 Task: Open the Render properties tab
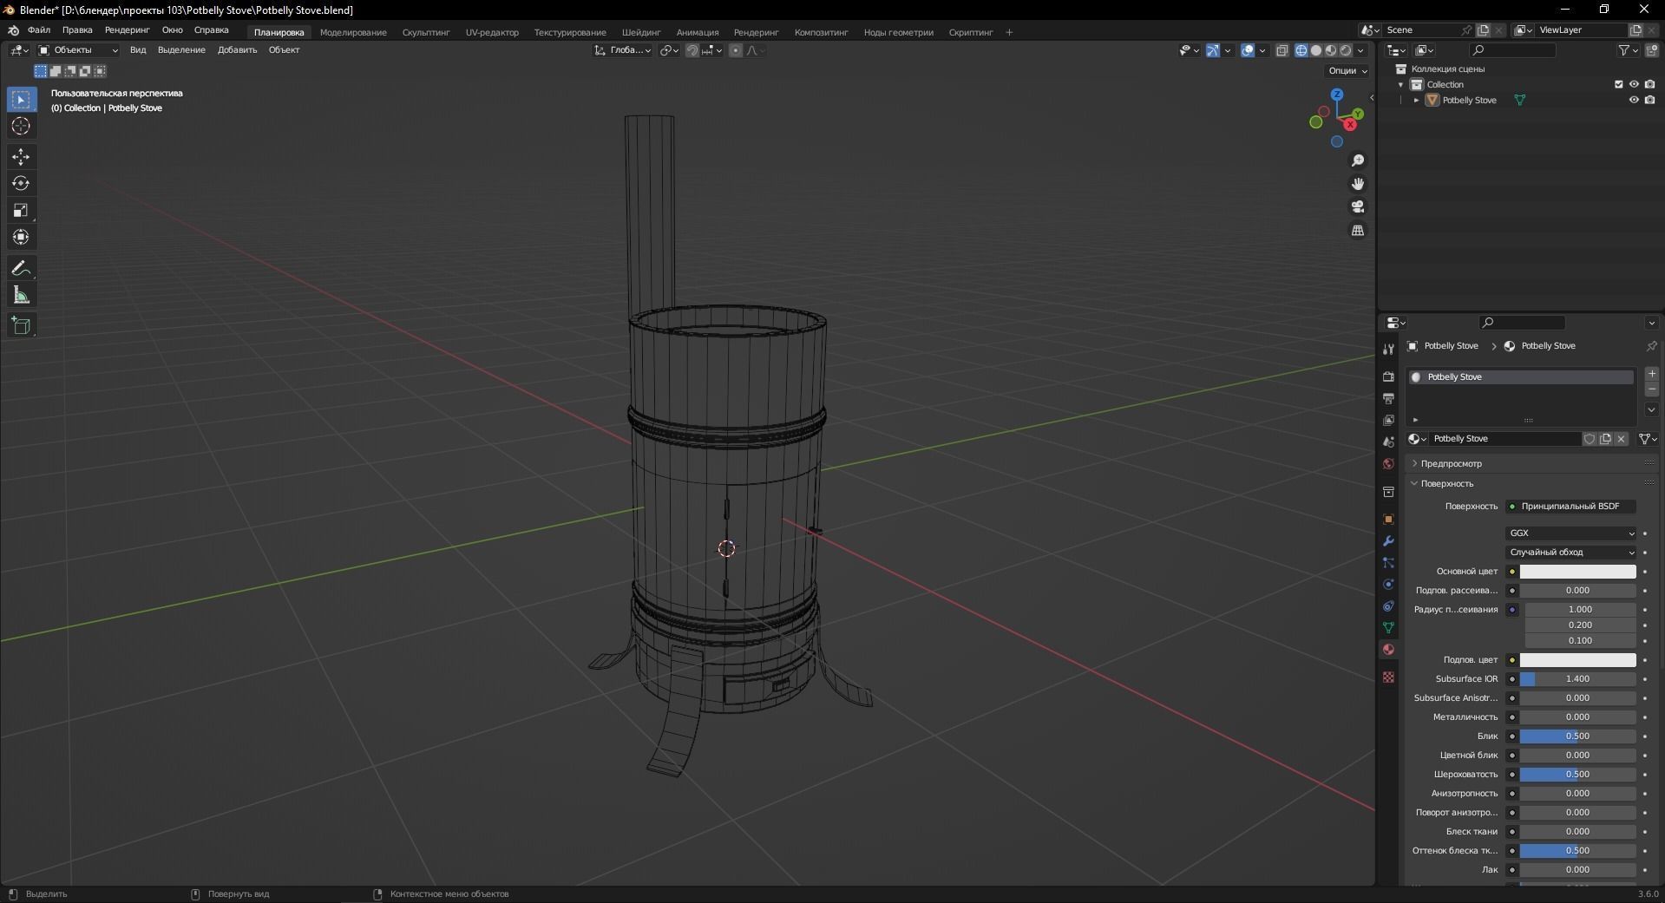(x=1388, y=376)
